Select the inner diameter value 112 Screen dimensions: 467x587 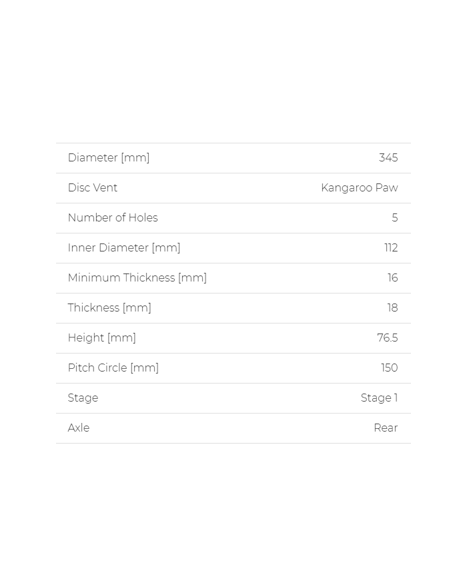[x=391, y=248]
